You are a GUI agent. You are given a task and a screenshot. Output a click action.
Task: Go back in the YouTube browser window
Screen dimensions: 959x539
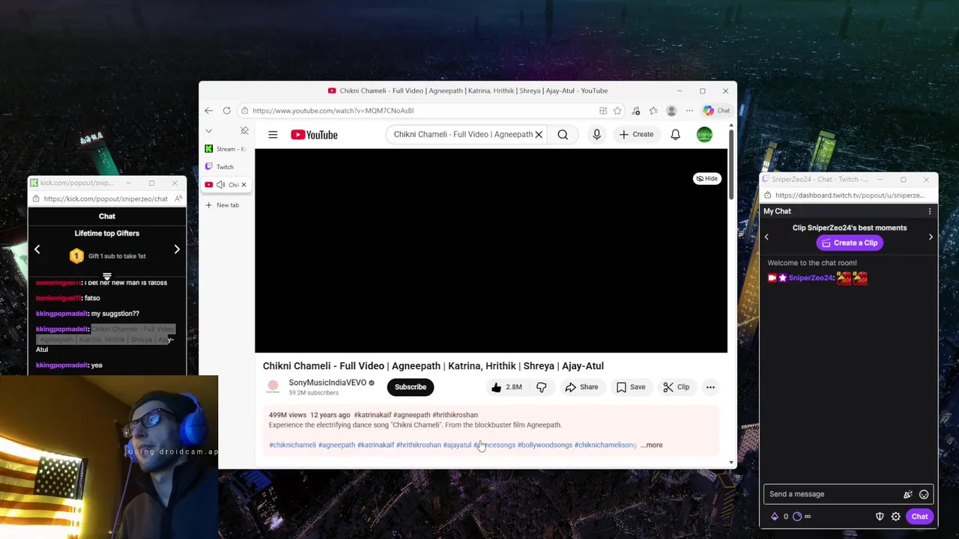(208, 111)
